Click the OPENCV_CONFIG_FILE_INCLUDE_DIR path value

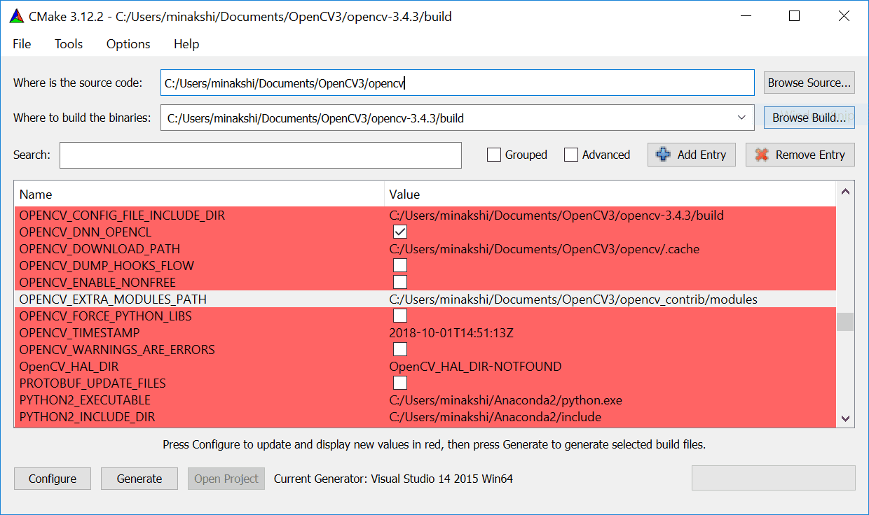tap(556, 215)
